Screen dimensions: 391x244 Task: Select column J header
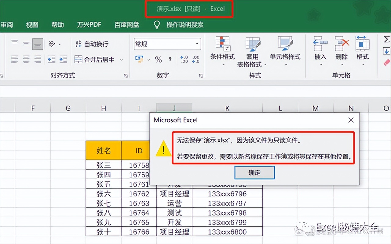tap(174, 108)
